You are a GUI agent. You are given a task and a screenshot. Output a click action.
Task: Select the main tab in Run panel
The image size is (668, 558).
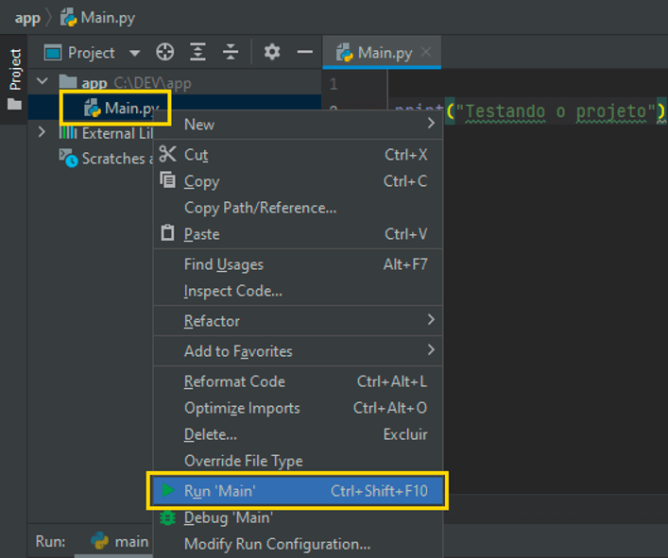pos(120,541)
